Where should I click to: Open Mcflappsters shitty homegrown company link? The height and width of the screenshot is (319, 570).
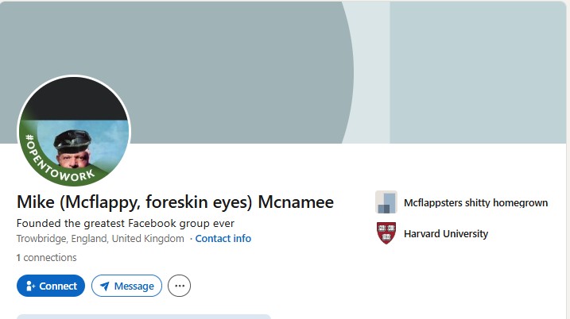pyautogui.click(x=475, y=203)
